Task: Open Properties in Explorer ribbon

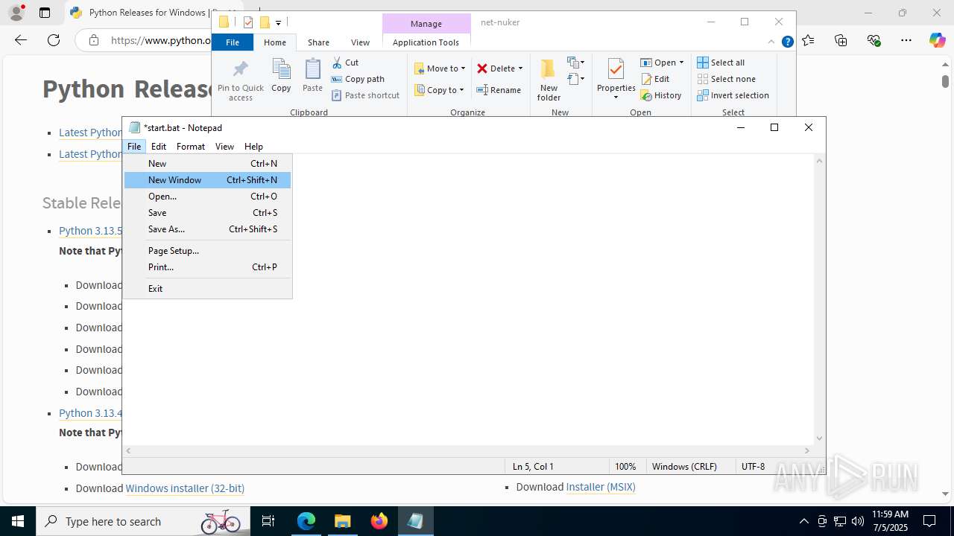Action: pos(616,80)
